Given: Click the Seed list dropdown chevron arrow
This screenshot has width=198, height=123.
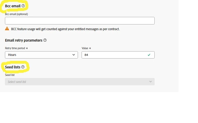Looking at the screenshot, I should pyautogui.click(x=150, y=82).
